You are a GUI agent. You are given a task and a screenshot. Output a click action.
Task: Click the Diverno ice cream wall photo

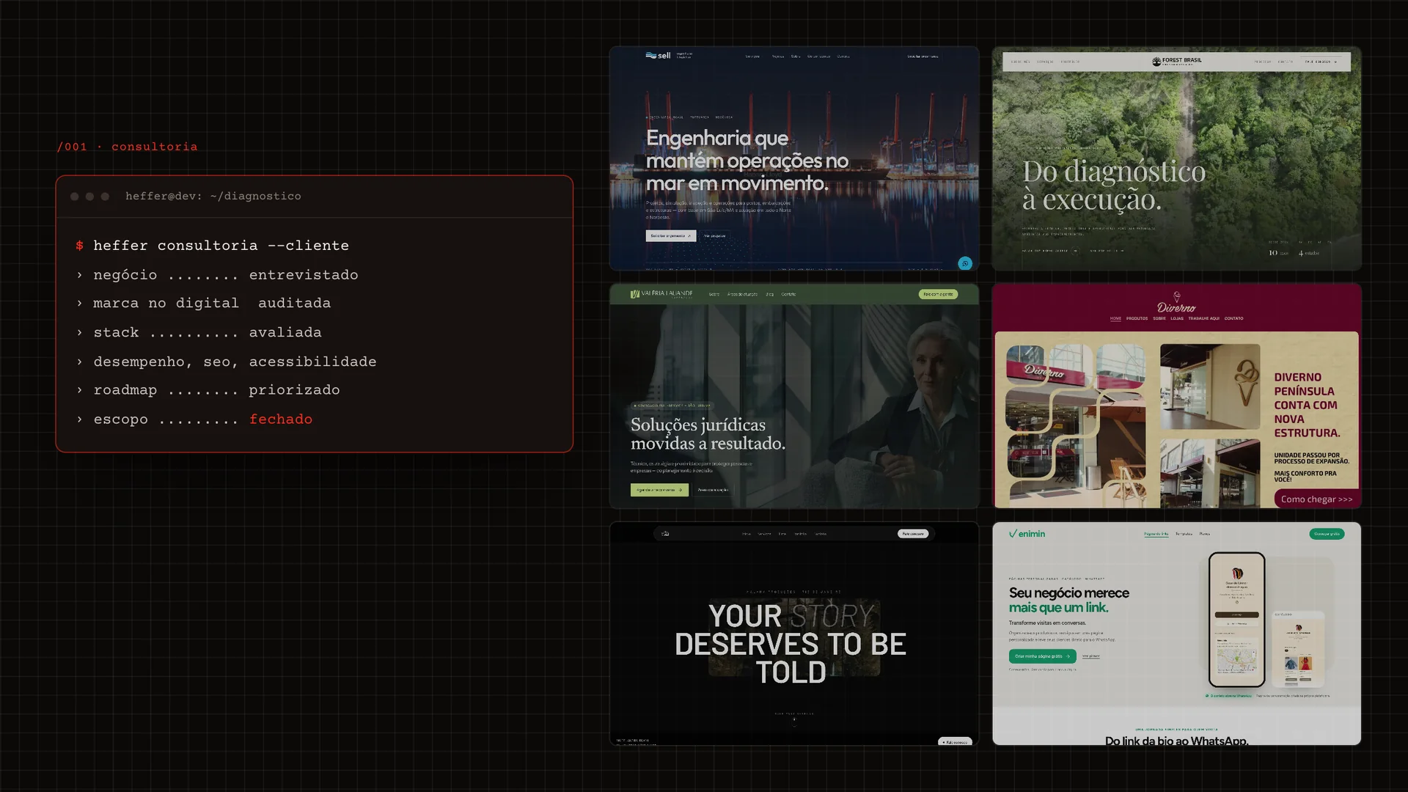[1210, 386]
